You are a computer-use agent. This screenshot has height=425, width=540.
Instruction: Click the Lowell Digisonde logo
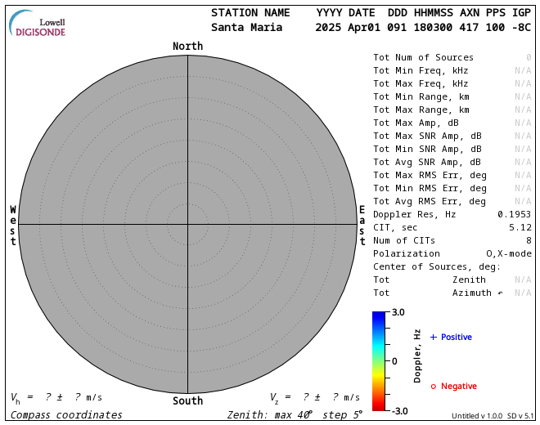click(x=37, y=24)
